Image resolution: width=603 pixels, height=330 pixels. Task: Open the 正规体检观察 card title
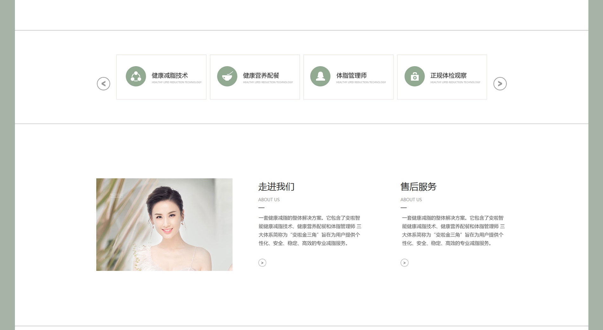[x=448, y=76]
